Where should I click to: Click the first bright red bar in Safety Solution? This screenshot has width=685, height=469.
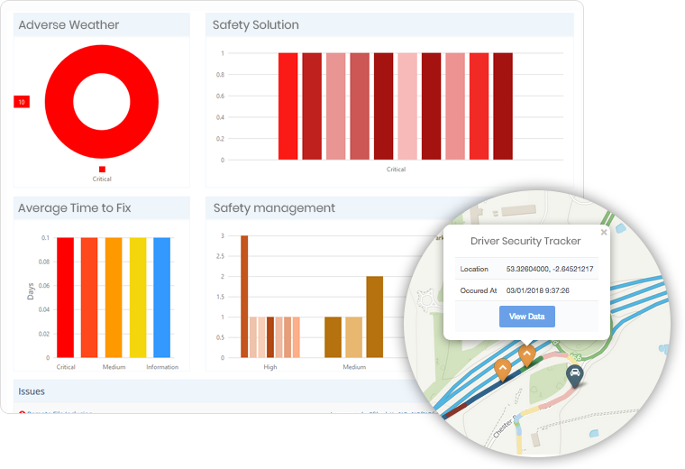[x=288, y=106]
